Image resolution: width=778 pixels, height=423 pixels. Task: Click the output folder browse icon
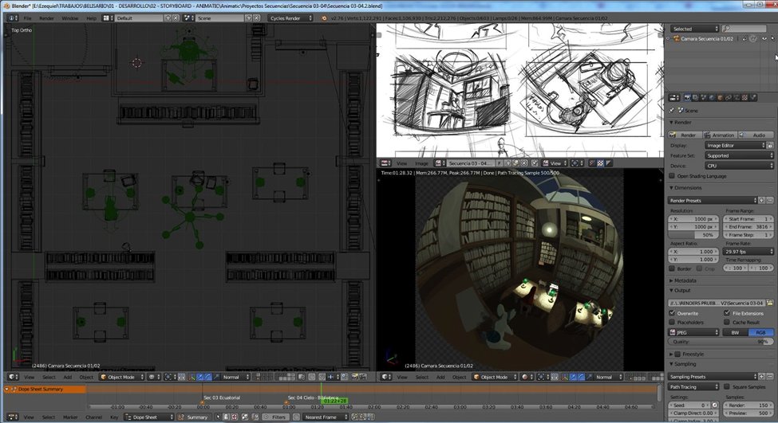pos(772,303)
